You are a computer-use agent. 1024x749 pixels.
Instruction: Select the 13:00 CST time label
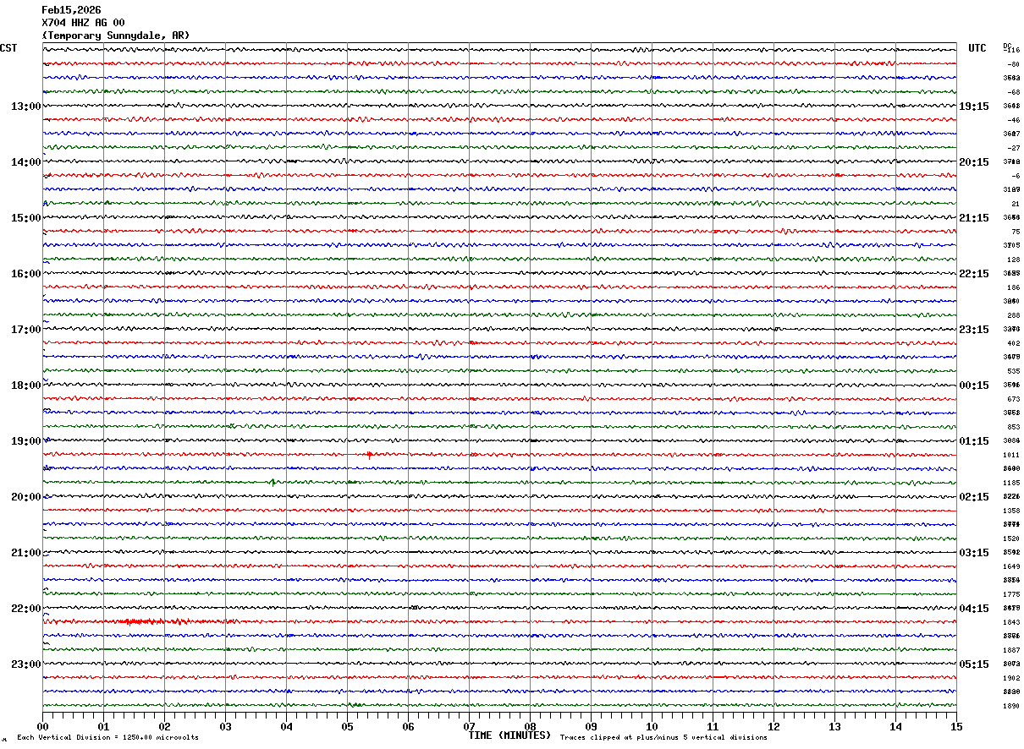point(25,107)
